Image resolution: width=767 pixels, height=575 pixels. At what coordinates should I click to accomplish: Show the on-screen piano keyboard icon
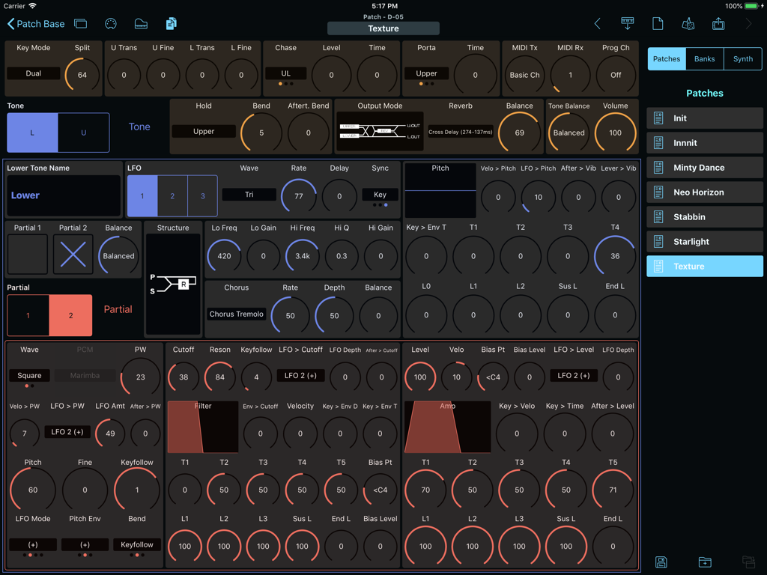coord(140,23)
